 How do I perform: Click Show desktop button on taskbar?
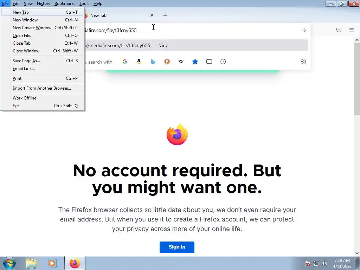[x=358, y=263]
